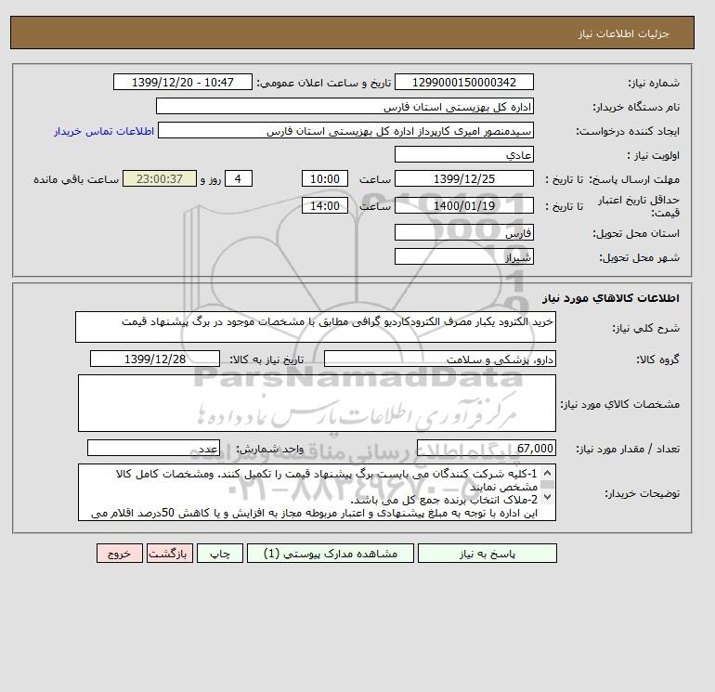
Task: Click the ساعت باقی مانده label
Action: (x=76, y=179)
